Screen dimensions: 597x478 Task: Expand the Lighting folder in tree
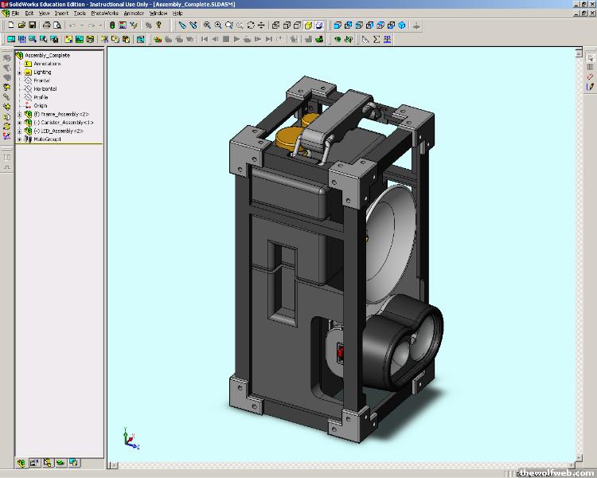tap(19, 72)
